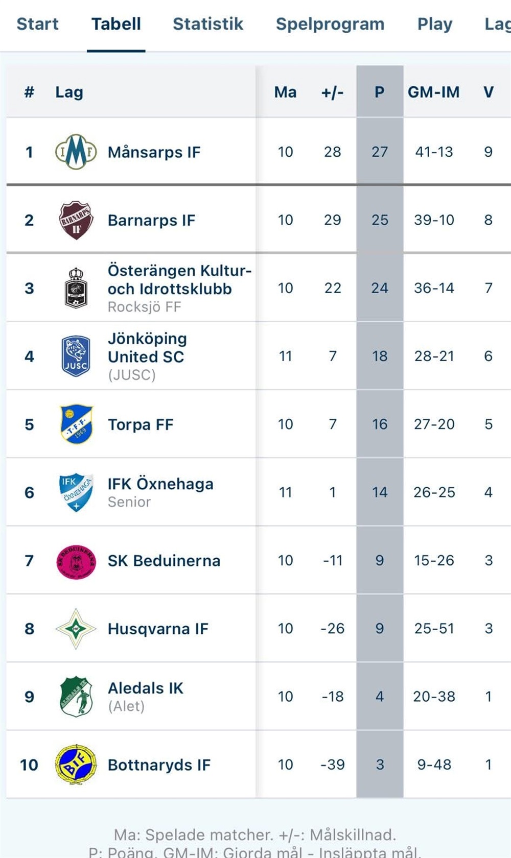Click the GM-IM column header

point(433,92)
